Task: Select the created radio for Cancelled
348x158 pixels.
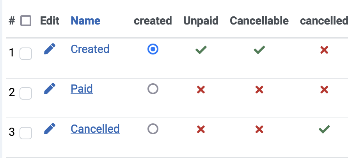Action: pyautogui.click(x=153, y=129)
